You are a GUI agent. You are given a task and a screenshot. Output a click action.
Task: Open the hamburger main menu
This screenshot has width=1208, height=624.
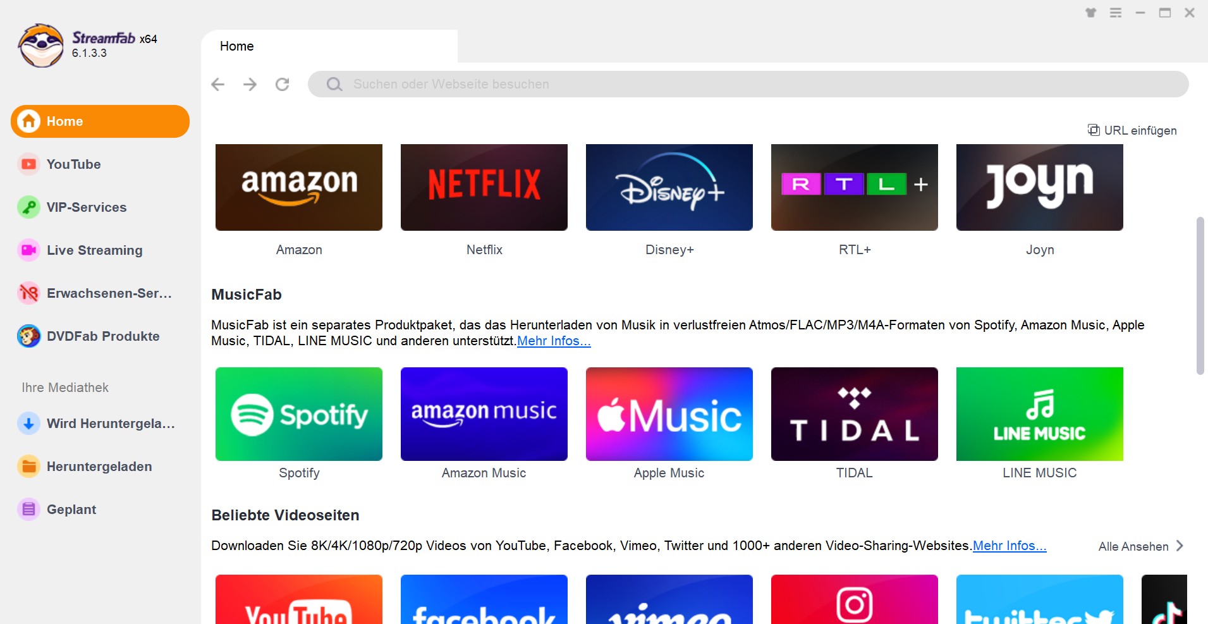click(1116, 13)
